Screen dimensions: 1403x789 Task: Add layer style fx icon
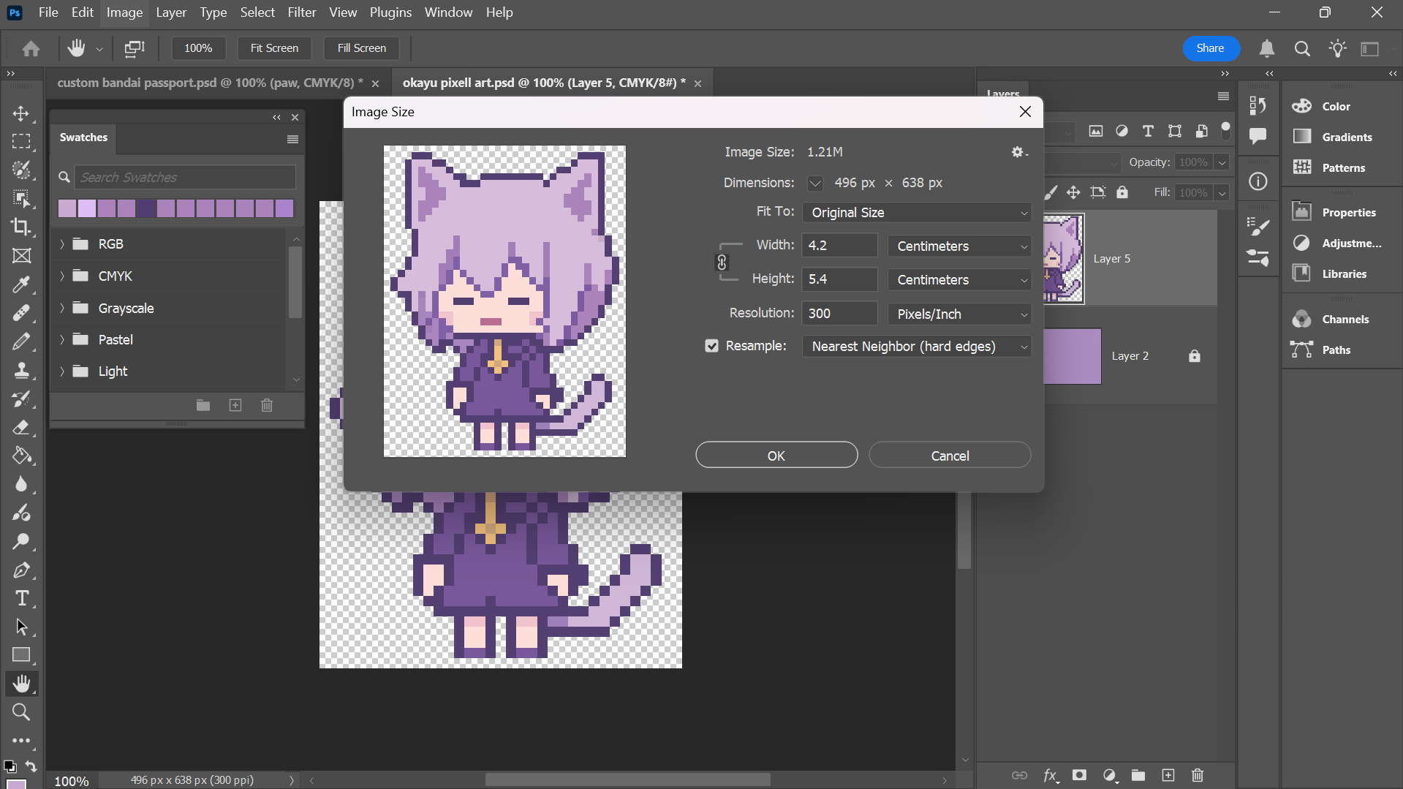coord(1051,775)
